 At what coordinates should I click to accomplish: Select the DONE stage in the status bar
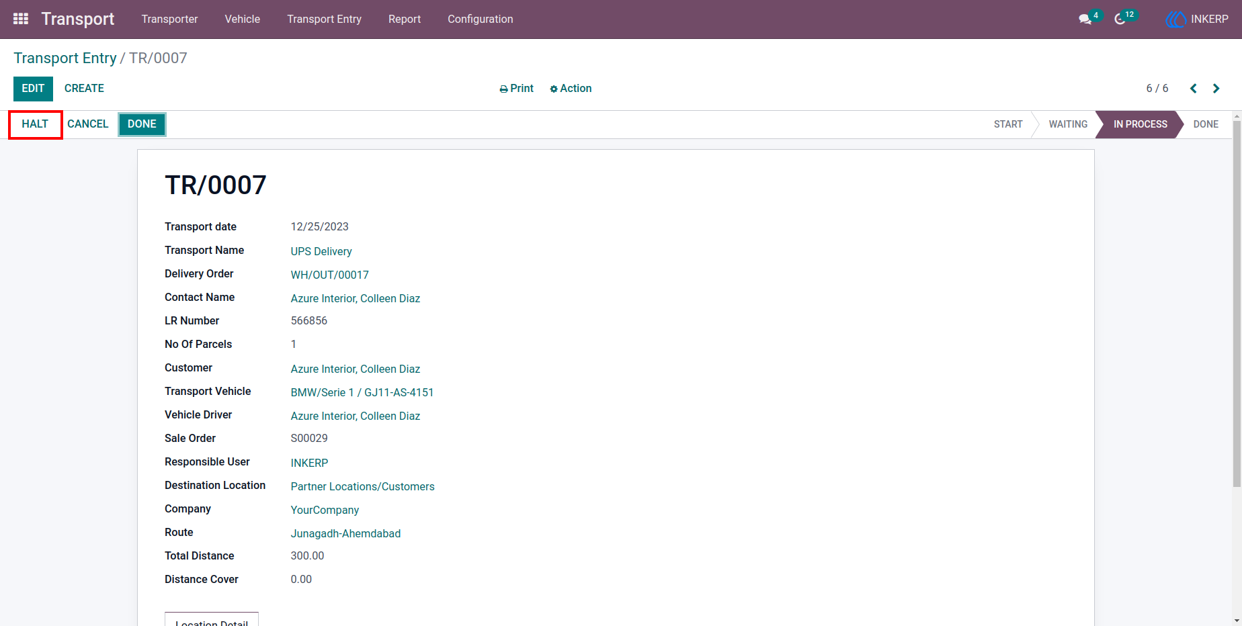point(1206,124)
